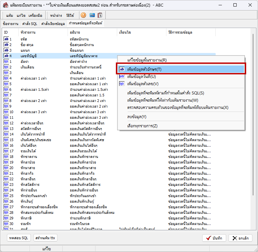The image size is (258, 252).
Task: Open the แฟ้ม menu
Action: pyautogui.click(x=10, y=15)
